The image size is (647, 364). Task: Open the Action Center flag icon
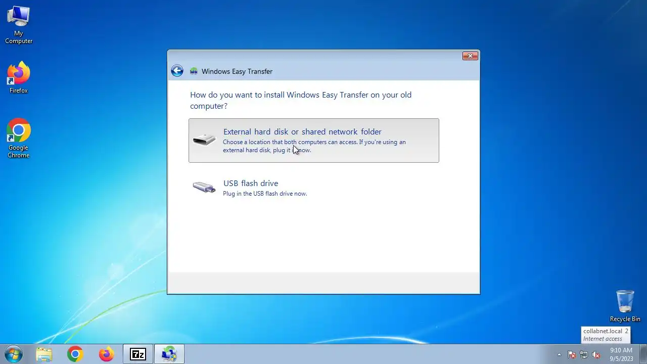click(x=572, y=354)
